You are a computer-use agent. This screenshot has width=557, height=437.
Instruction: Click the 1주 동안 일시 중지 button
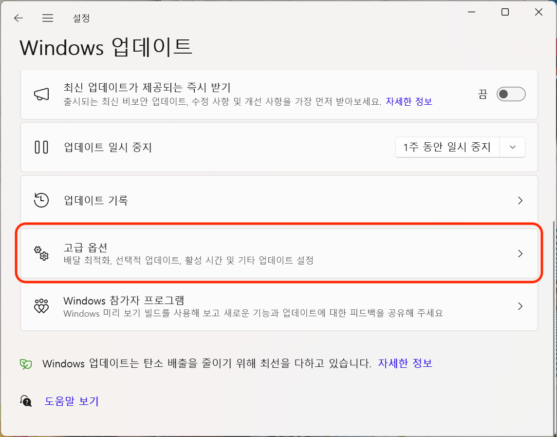point(447,147)
